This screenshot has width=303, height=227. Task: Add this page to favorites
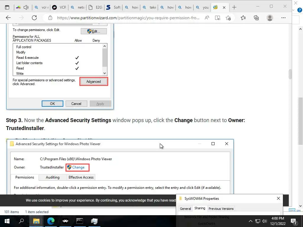click(228, 18)
